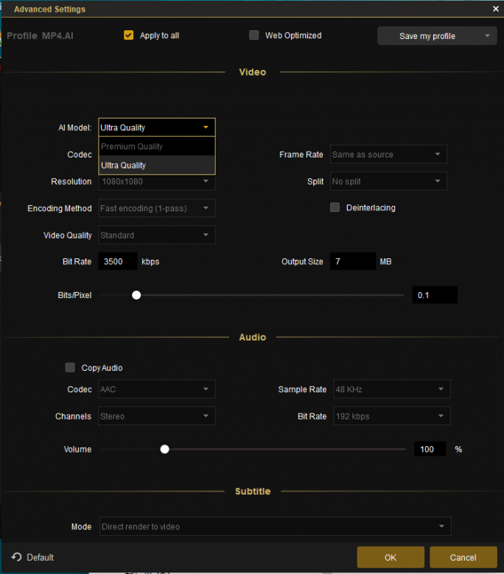Screen dimensions: 504x574
Task: Uncheck the Apply to all checkbox
Action: (129, 35)
